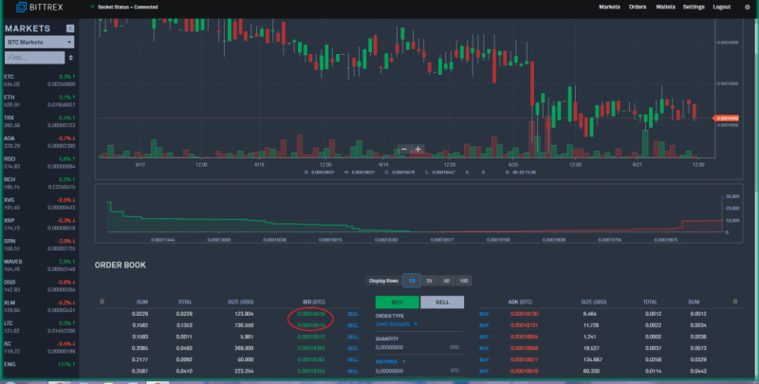Click SELL link for bid 0.00018515

(353, 325)
